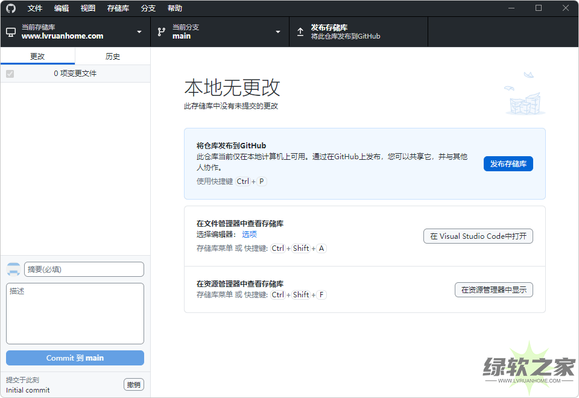The height and width of the screenshot is (398, 579).
Task: Click the 摘要(必填) summary input field
Action: click(84, 270)
